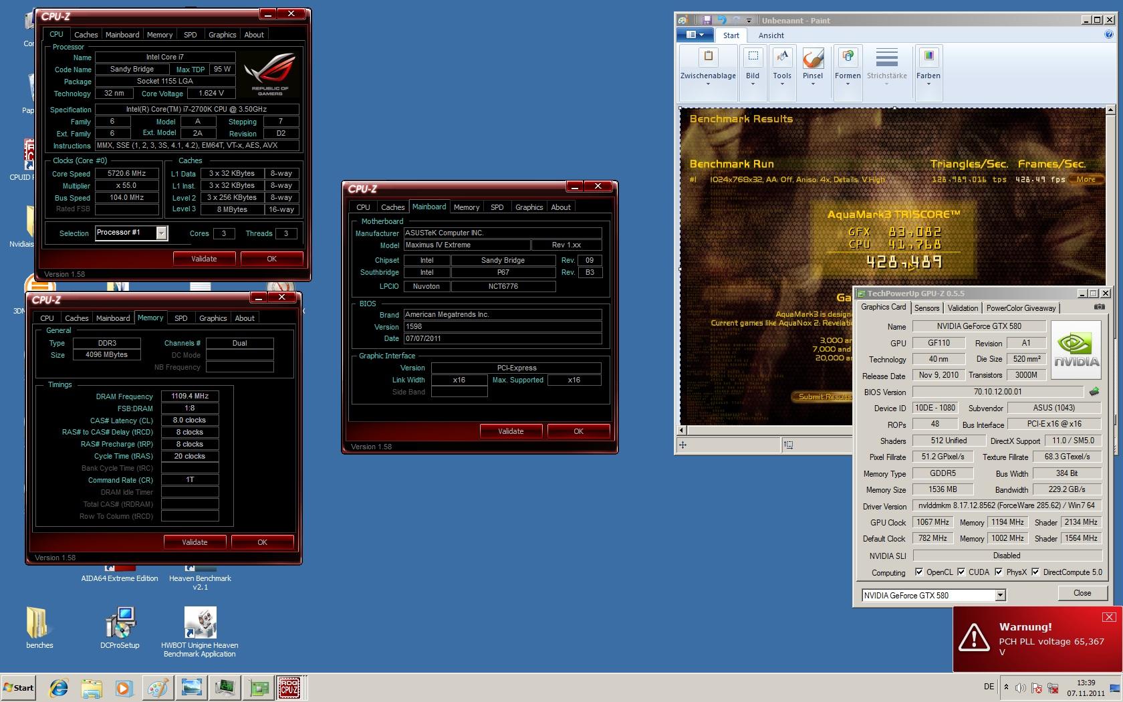Click the greyed Redo arrow in Paint's toolbar
Viewport: 1123px width, 702px height.
(x=736, y=21)
